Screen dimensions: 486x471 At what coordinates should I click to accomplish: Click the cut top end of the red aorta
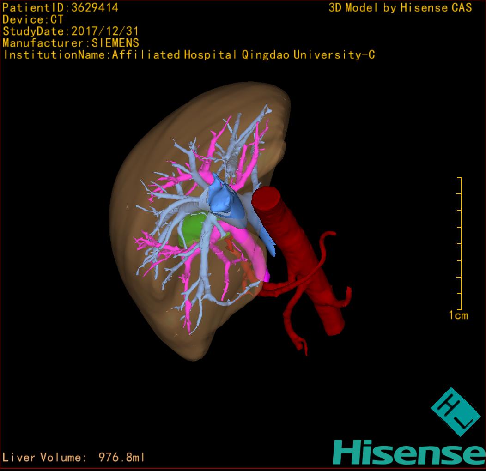pyautogui.click(x=267, y=199)
